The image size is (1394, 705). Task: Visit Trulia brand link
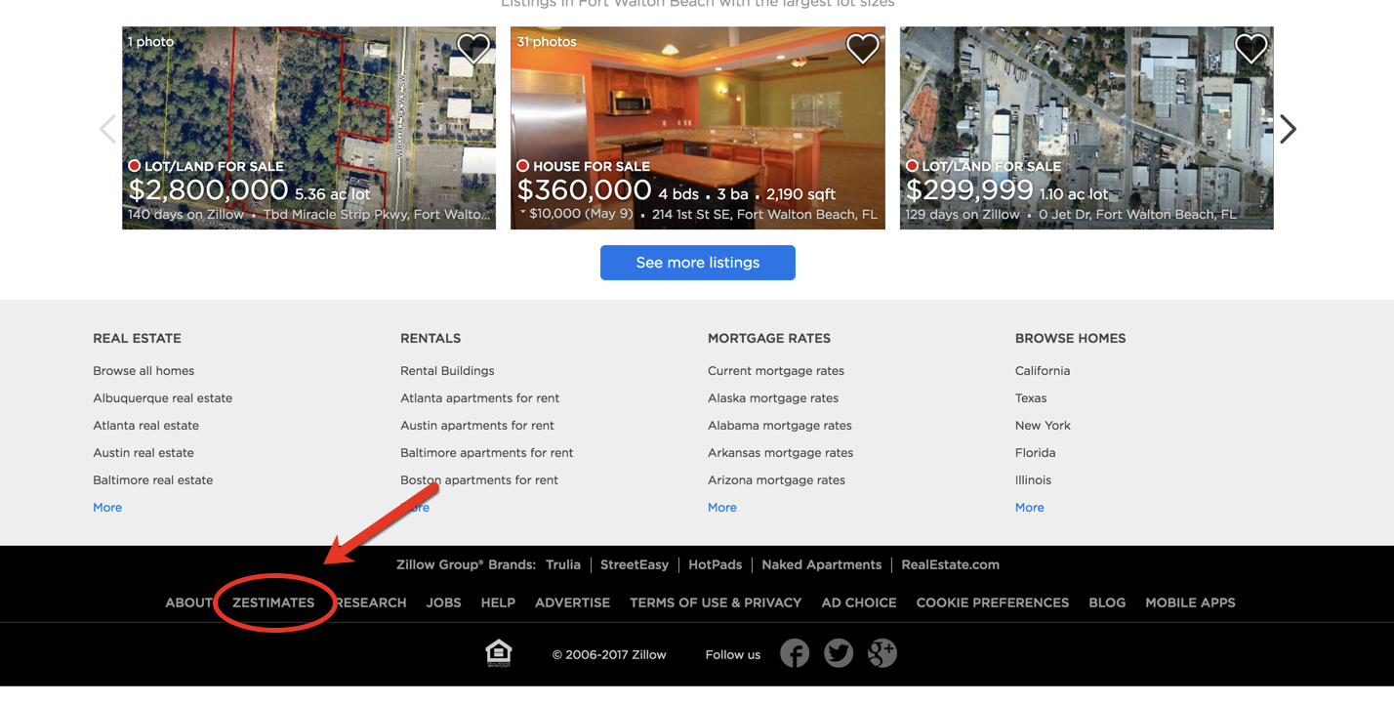click(563, 564)
